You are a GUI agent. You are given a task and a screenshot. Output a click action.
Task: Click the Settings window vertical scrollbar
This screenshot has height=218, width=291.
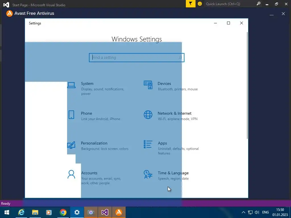(x=247, y=85)
